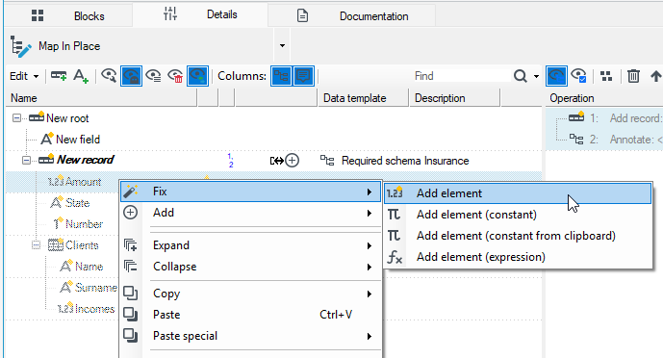
Task: Click the Blocks tab grid icon
Action: [x=38, y=15]
